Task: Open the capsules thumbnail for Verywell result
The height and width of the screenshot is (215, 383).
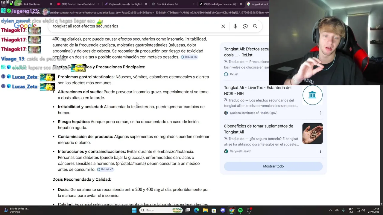Action: (312, 133)
